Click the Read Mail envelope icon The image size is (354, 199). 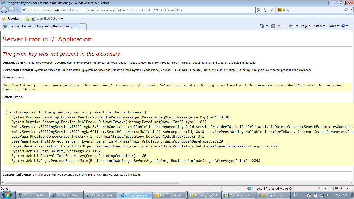click(284, 26)
